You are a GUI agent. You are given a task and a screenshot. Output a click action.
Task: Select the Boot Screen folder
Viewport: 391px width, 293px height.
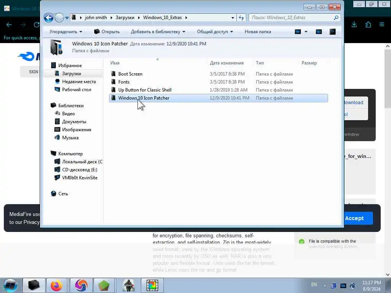218,74
